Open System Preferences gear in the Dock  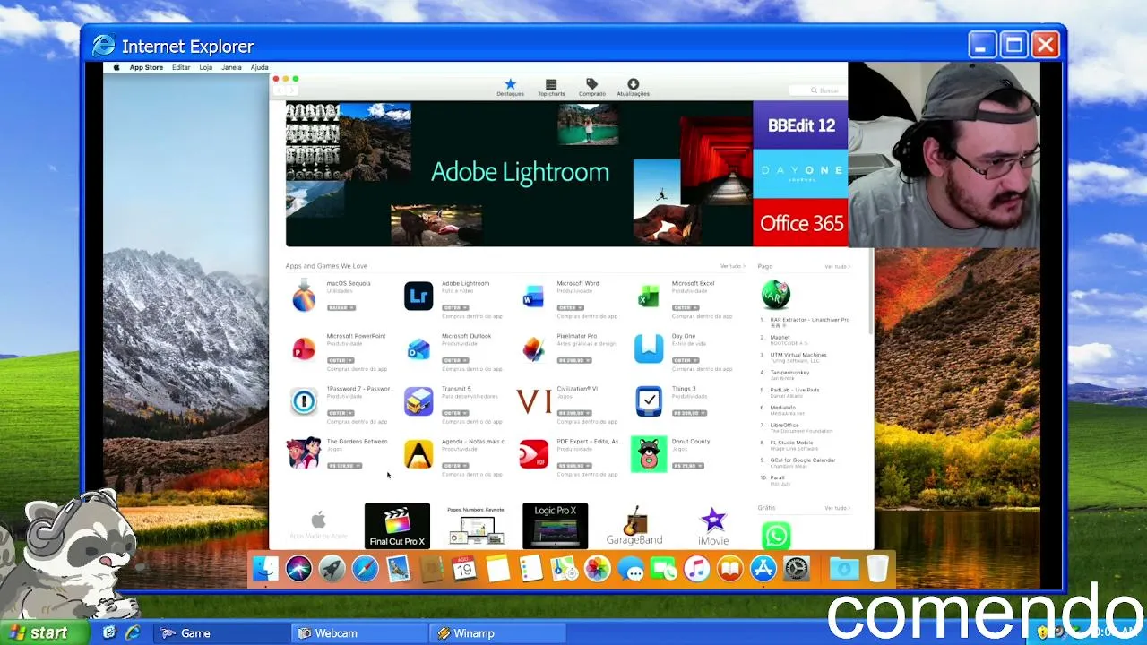tap(796, 568)
